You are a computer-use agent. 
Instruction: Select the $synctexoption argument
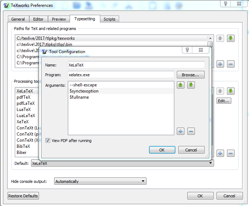121,91
